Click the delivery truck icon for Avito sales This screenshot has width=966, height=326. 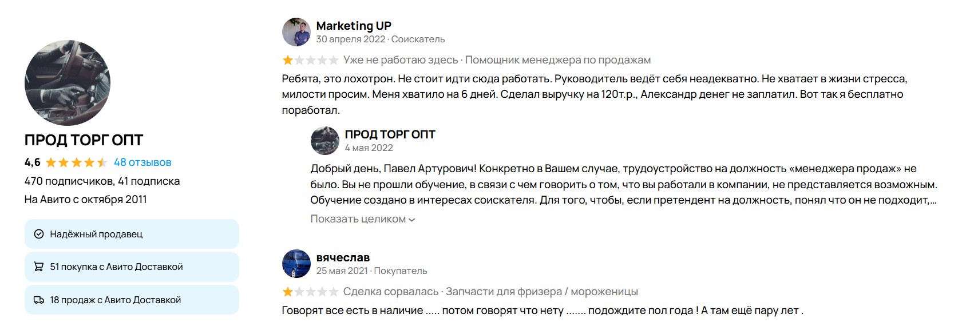(39, 300)
